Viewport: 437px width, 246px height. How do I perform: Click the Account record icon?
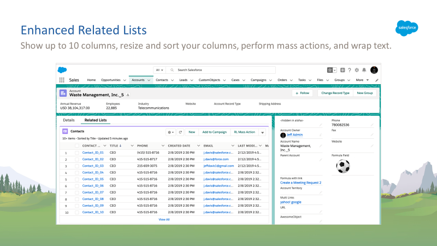click(63, 93)
